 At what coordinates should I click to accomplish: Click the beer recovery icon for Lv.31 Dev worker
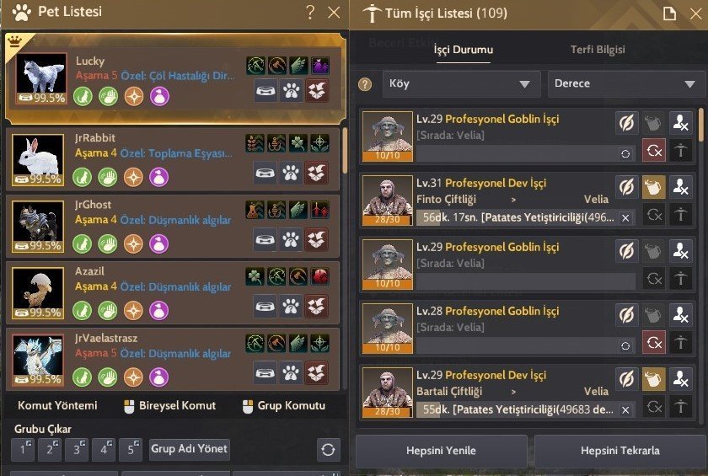tap(653, 187)
